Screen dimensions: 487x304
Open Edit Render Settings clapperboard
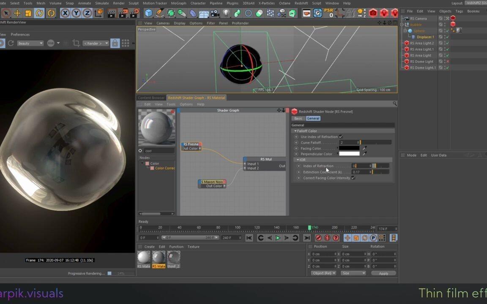pos(134,14)
